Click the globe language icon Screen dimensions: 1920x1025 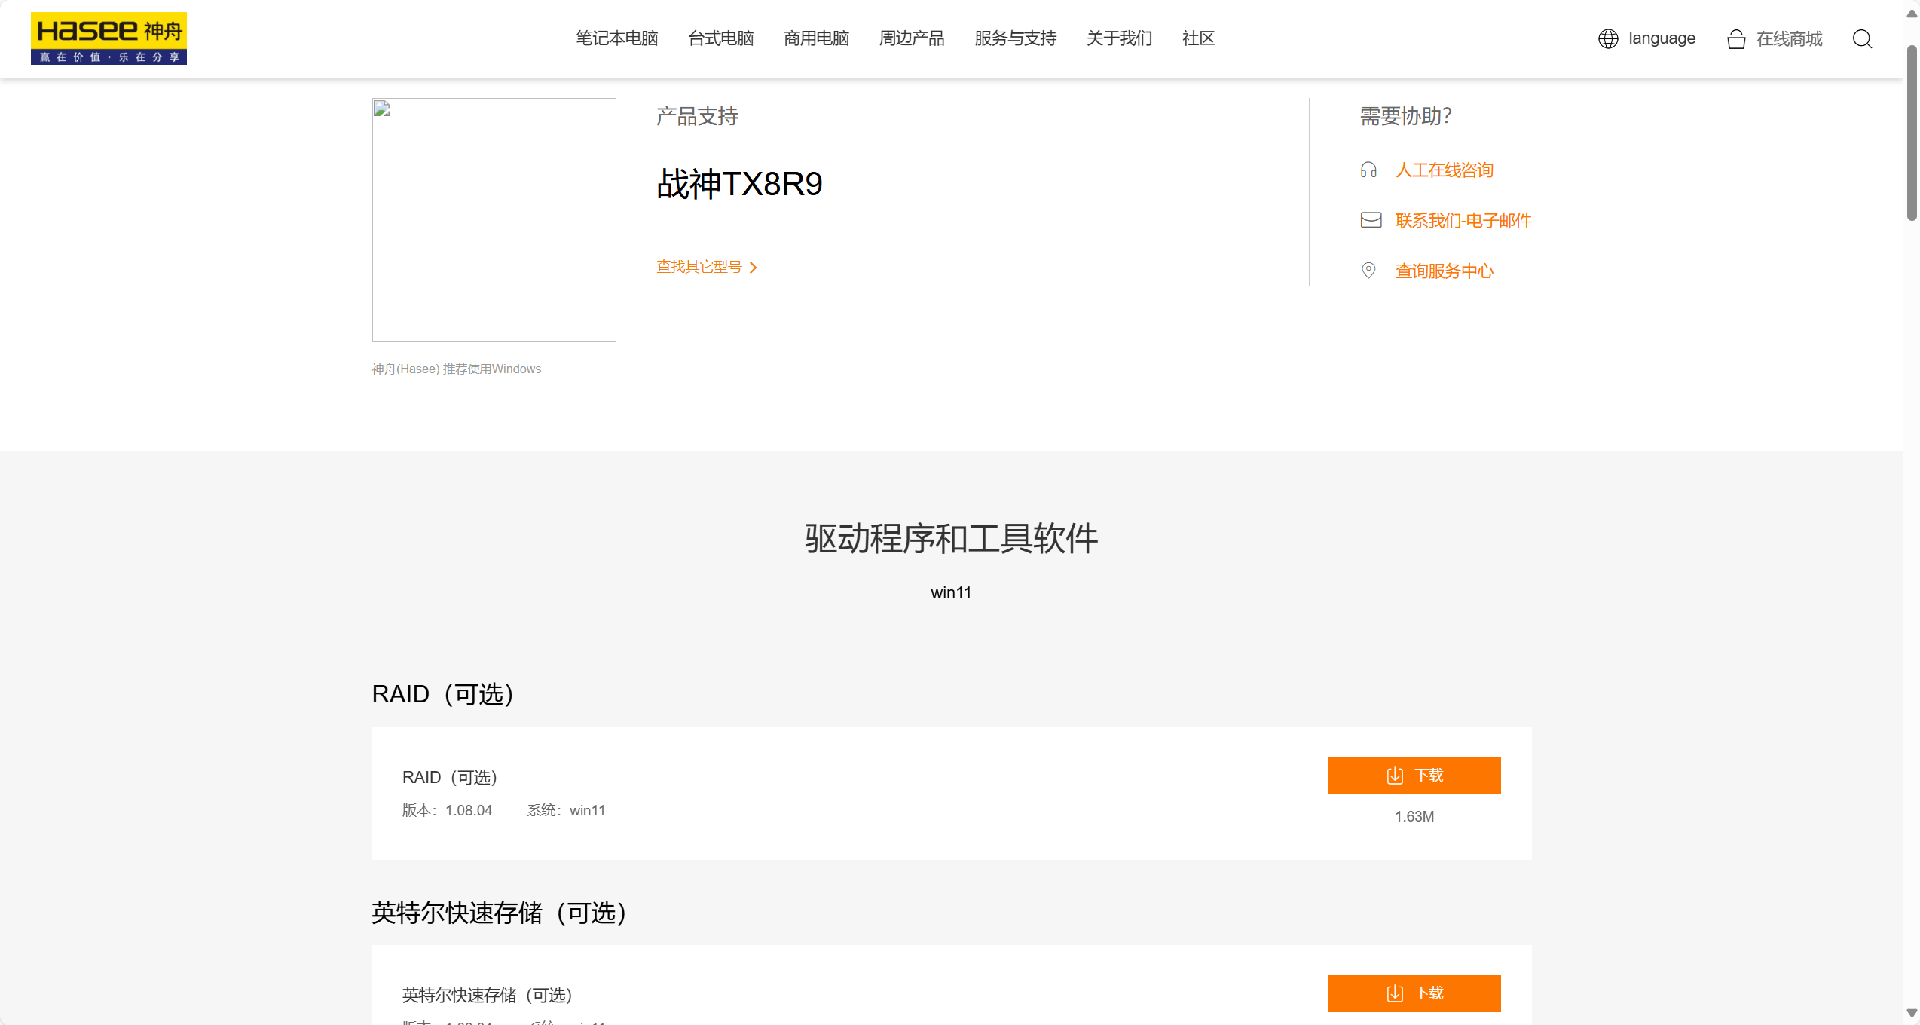click(1607, 38)
